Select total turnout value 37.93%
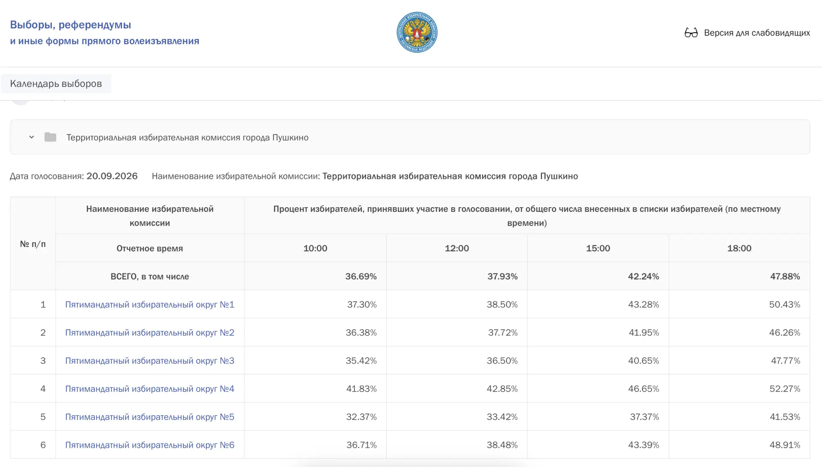This screenshot has width=822, height=467. click(x=503, y=277)
